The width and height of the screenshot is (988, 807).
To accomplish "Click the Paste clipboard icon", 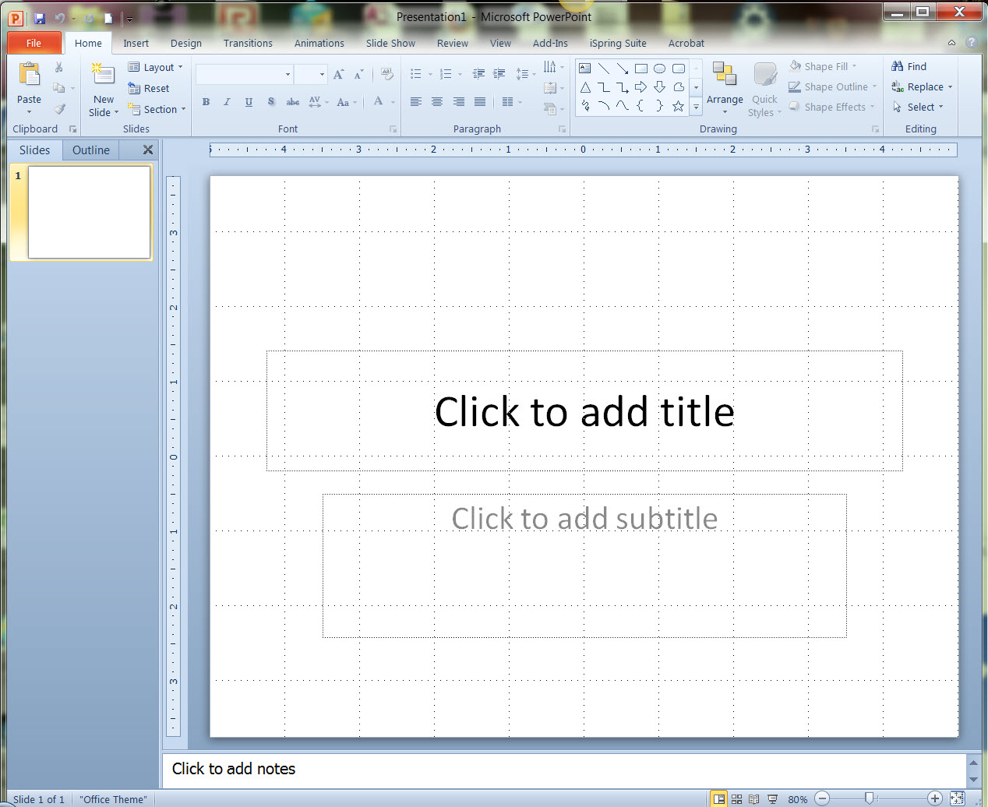I will [29, 76].
